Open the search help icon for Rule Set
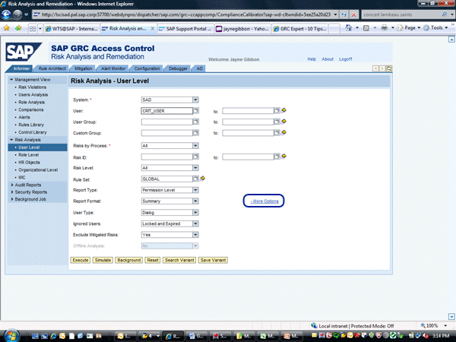This screenshot has width=456, height=342. [x=195, y=179]
